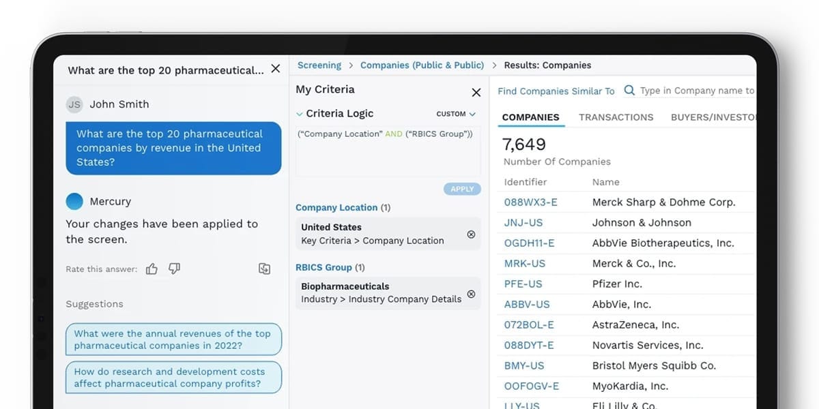
Task: Click AbbVie Biotherapeutics, Inc. name
Action: (x=663, y=243)
